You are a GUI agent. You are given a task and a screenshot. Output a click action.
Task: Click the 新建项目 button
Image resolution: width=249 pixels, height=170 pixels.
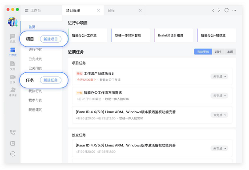pyautogui.click(x=51, y=39)
